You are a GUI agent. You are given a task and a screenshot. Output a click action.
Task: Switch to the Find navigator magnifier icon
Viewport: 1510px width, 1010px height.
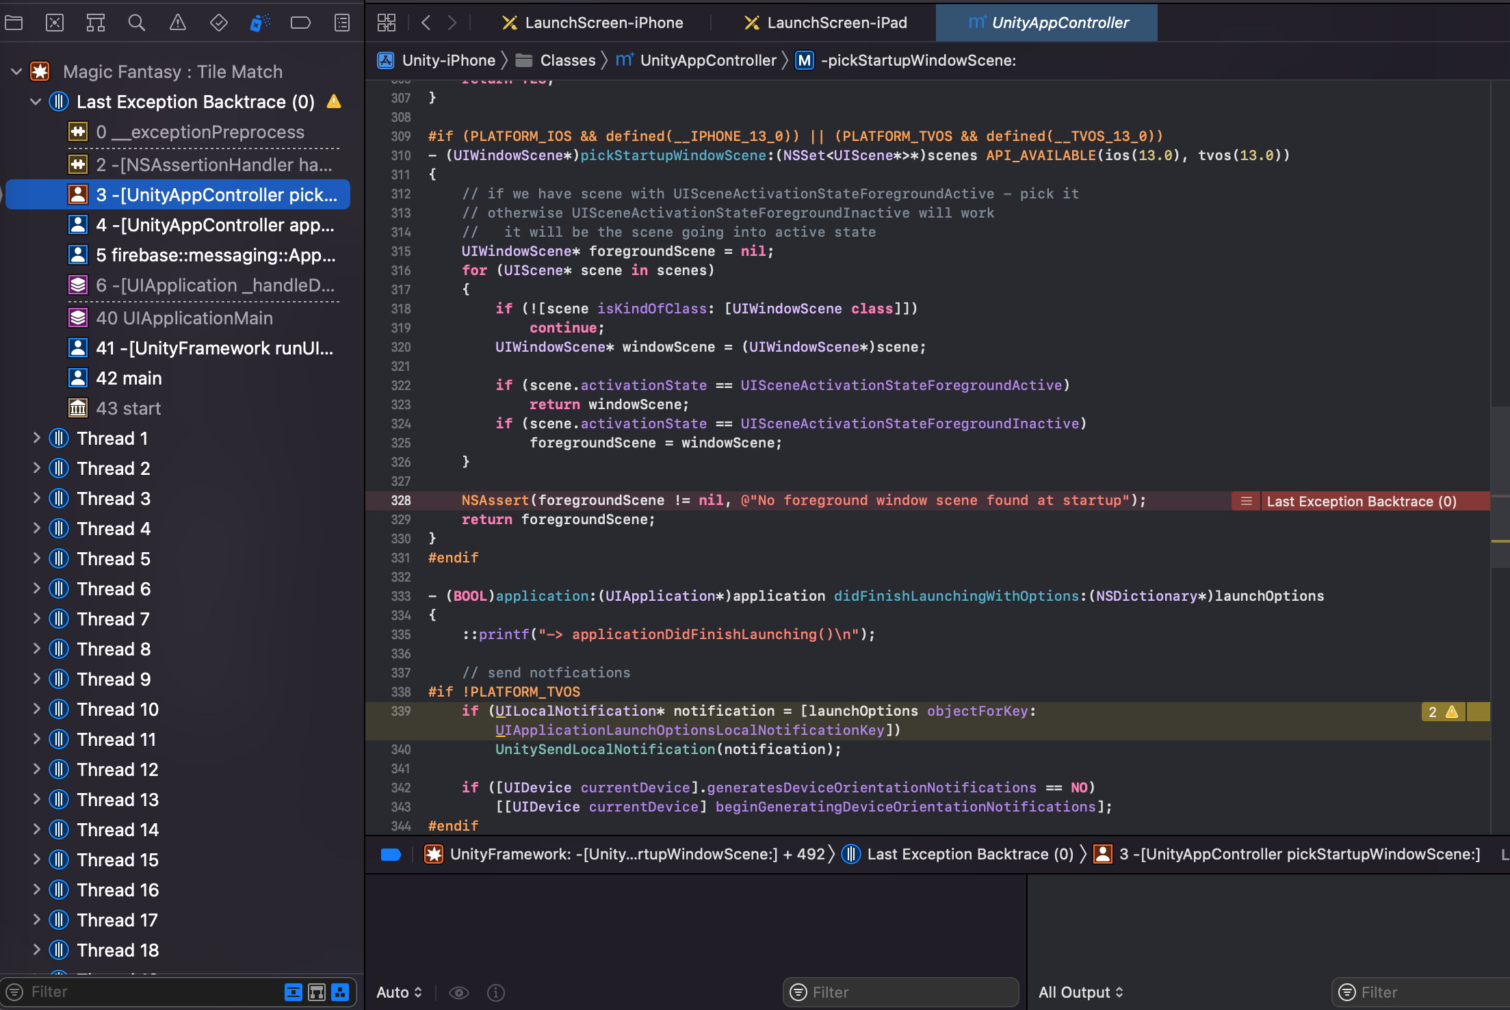click(x=137, y=23)
